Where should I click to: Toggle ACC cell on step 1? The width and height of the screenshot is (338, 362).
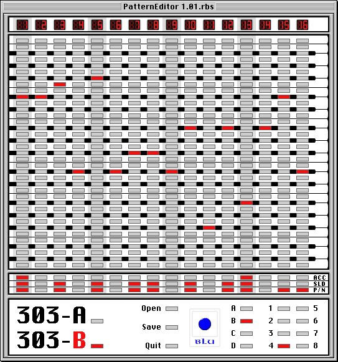click(x=22, y=277)
